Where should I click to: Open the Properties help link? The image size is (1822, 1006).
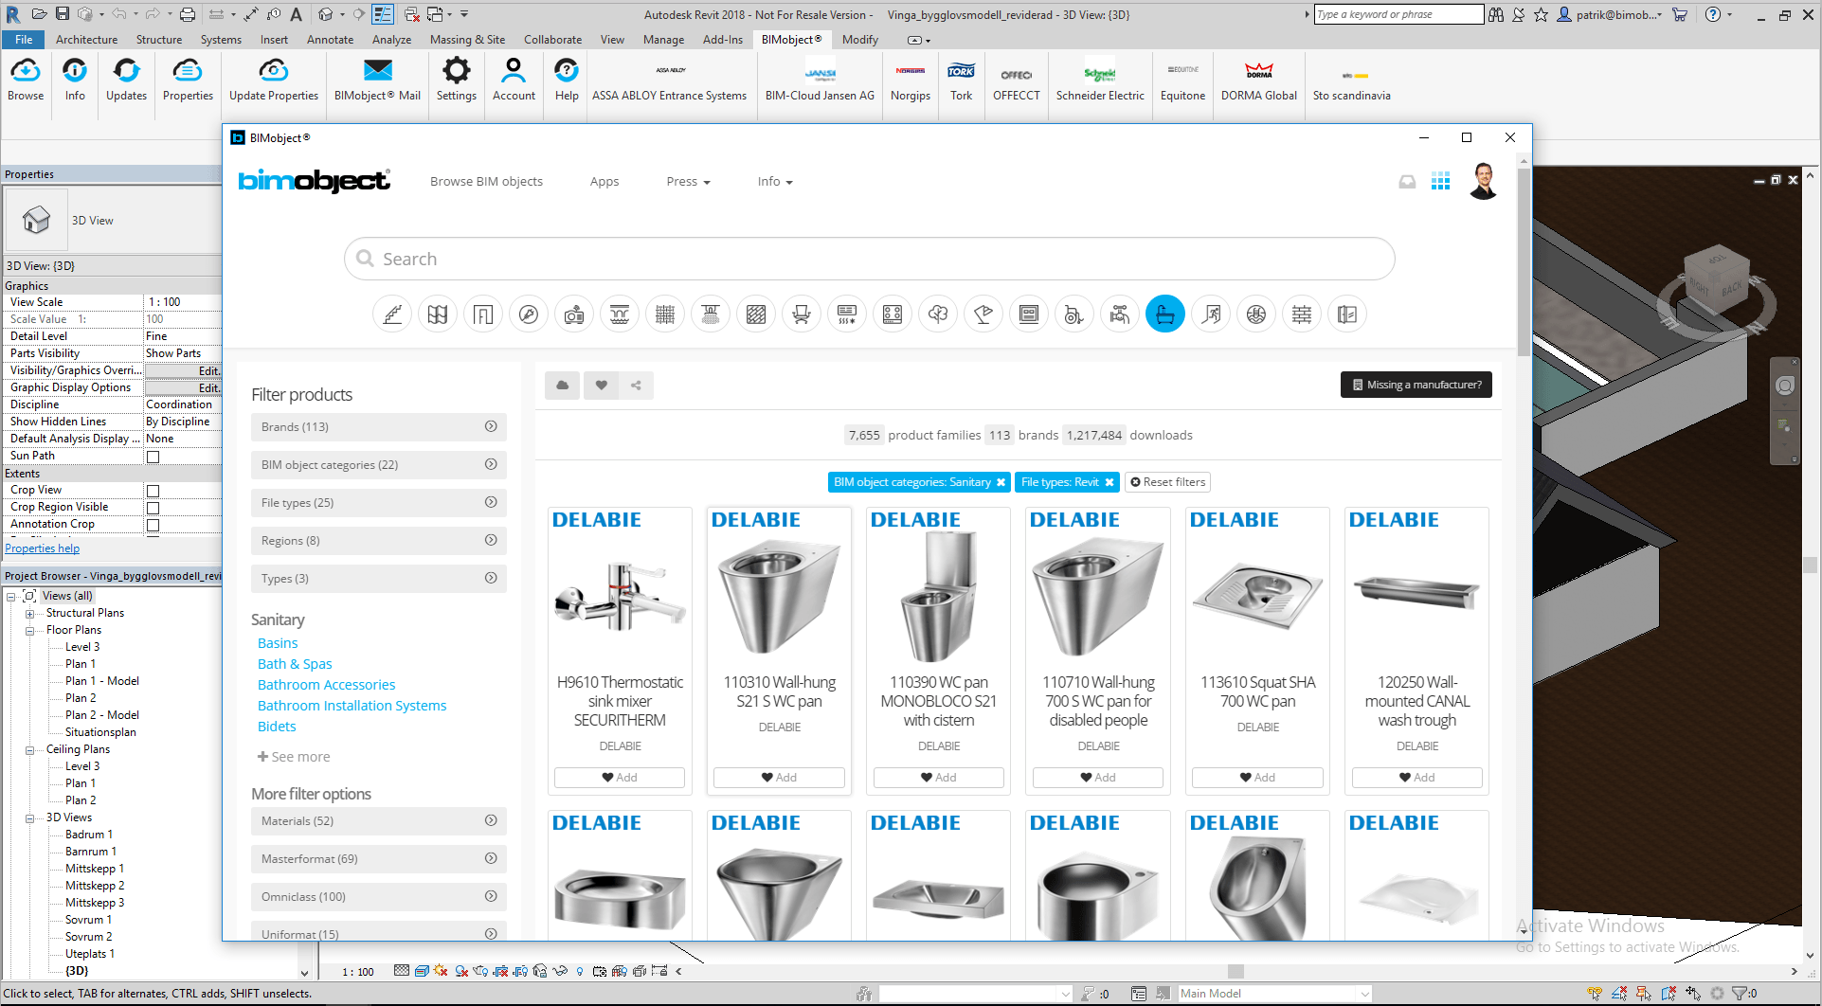pyautogui.click(x=42, y=548)
